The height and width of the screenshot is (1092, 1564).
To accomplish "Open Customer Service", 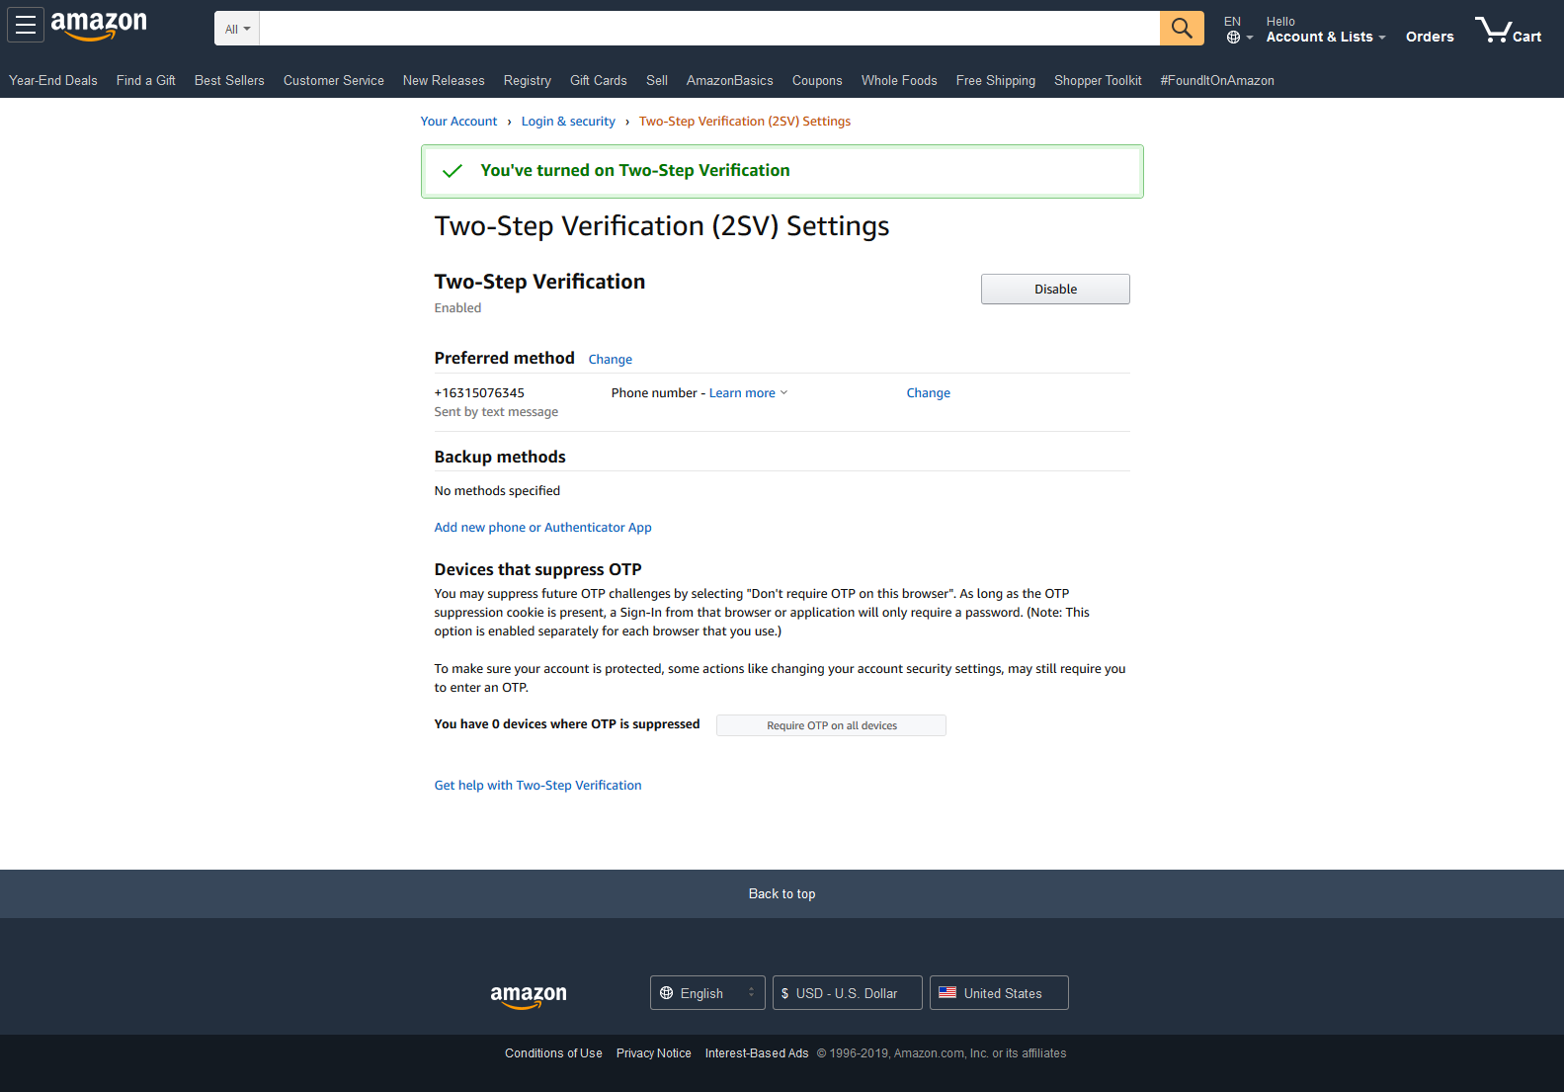I will (x=334, y=81).
